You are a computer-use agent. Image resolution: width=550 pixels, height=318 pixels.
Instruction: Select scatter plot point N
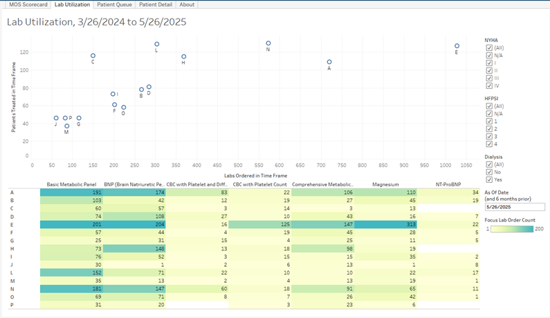(268, 43)
